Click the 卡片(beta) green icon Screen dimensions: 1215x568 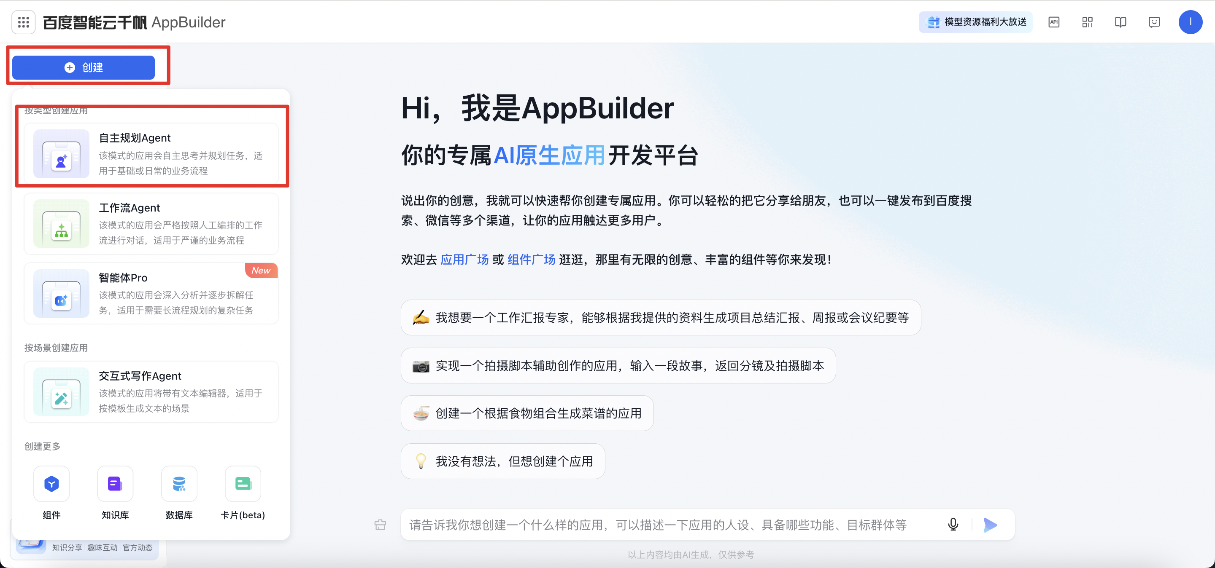tap(243, 484)
